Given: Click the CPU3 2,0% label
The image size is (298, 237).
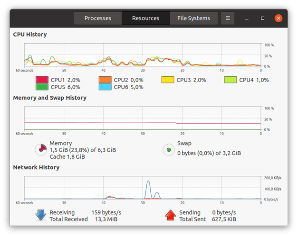Looking at the screenshot, I should point(191,80).
